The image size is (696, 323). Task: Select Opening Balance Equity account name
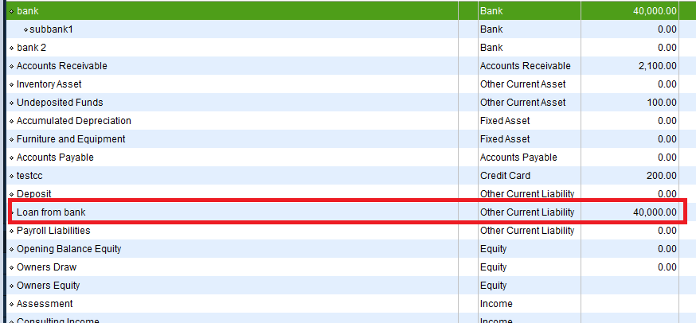[x=68, y=249]
